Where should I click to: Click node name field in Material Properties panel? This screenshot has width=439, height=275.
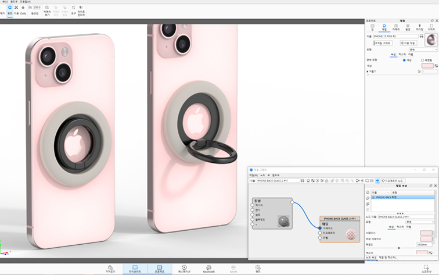coord(406,217)
